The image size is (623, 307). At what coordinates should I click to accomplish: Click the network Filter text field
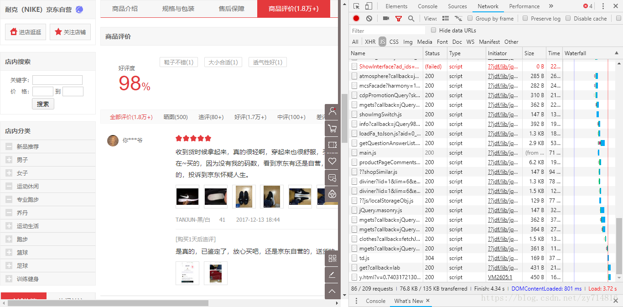click(x=388, y=31)
